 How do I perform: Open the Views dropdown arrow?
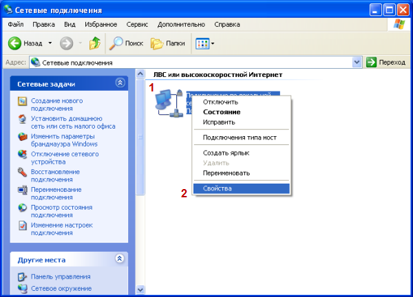tap(213, 44)
